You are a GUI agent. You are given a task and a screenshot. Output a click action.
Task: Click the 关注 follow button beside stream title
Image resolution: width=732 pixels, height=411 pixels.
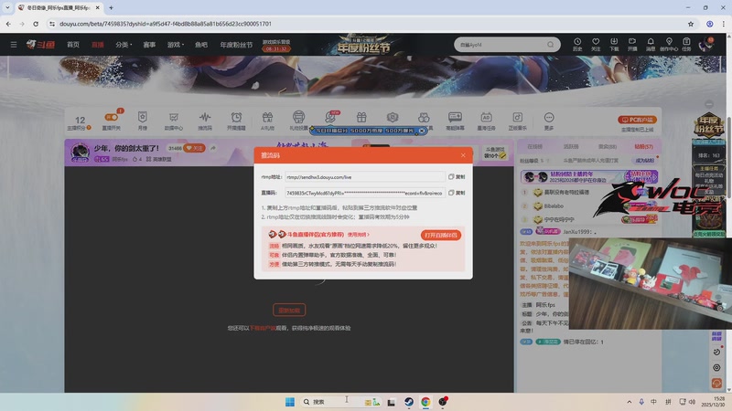(x=194, y=148)
